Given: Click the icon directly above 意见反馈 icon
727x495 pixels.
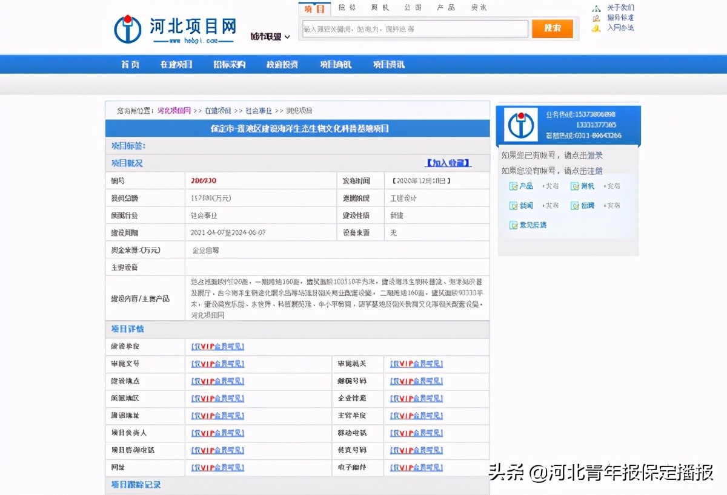Looking at the screenshot, I should [513, 206].
